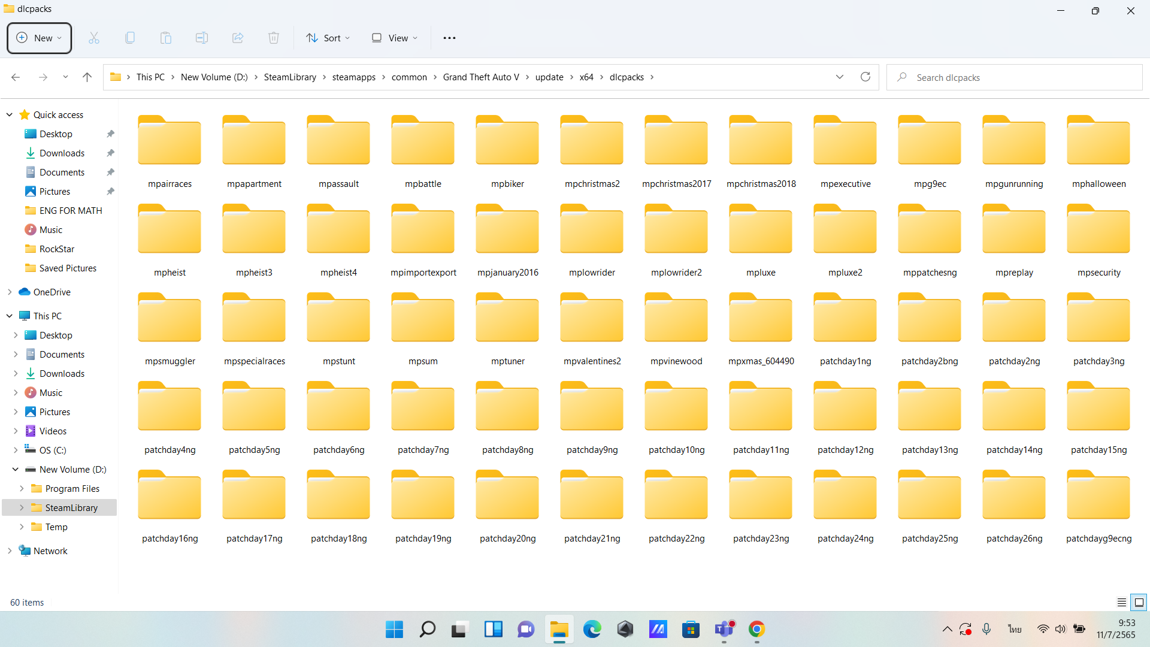Click the Copy icon in toolbar
Screen dimensions: 1150x647
click(x=130, y=38)
